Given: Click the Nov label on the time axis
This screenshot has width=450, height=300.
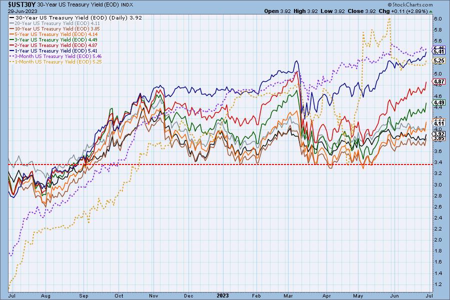Looking at the screenshot, I should (153, 295).
